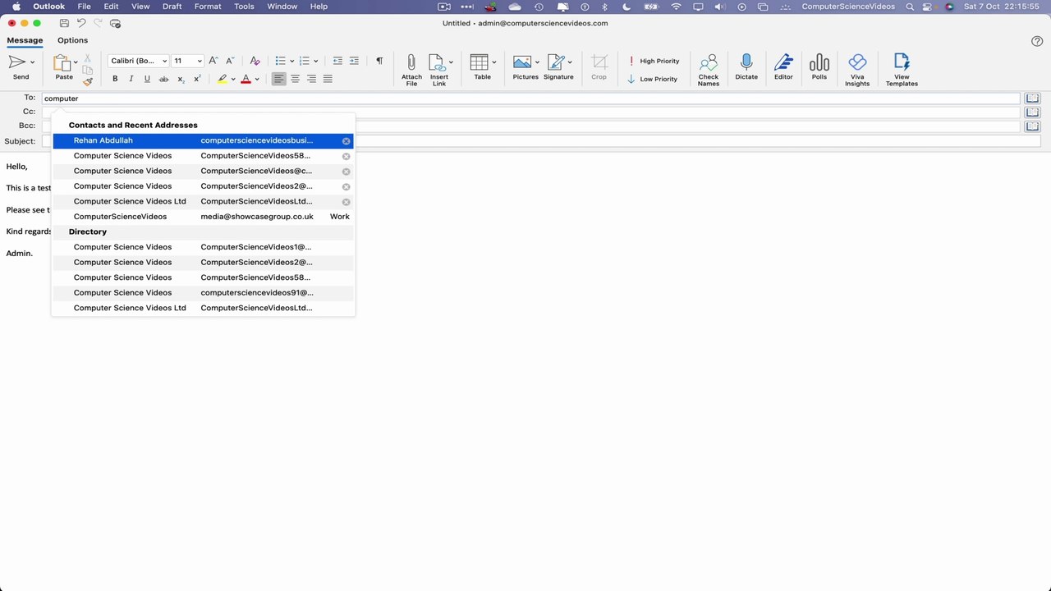
Task: Click the Paste clipboard icon
Action: point(62,63)
